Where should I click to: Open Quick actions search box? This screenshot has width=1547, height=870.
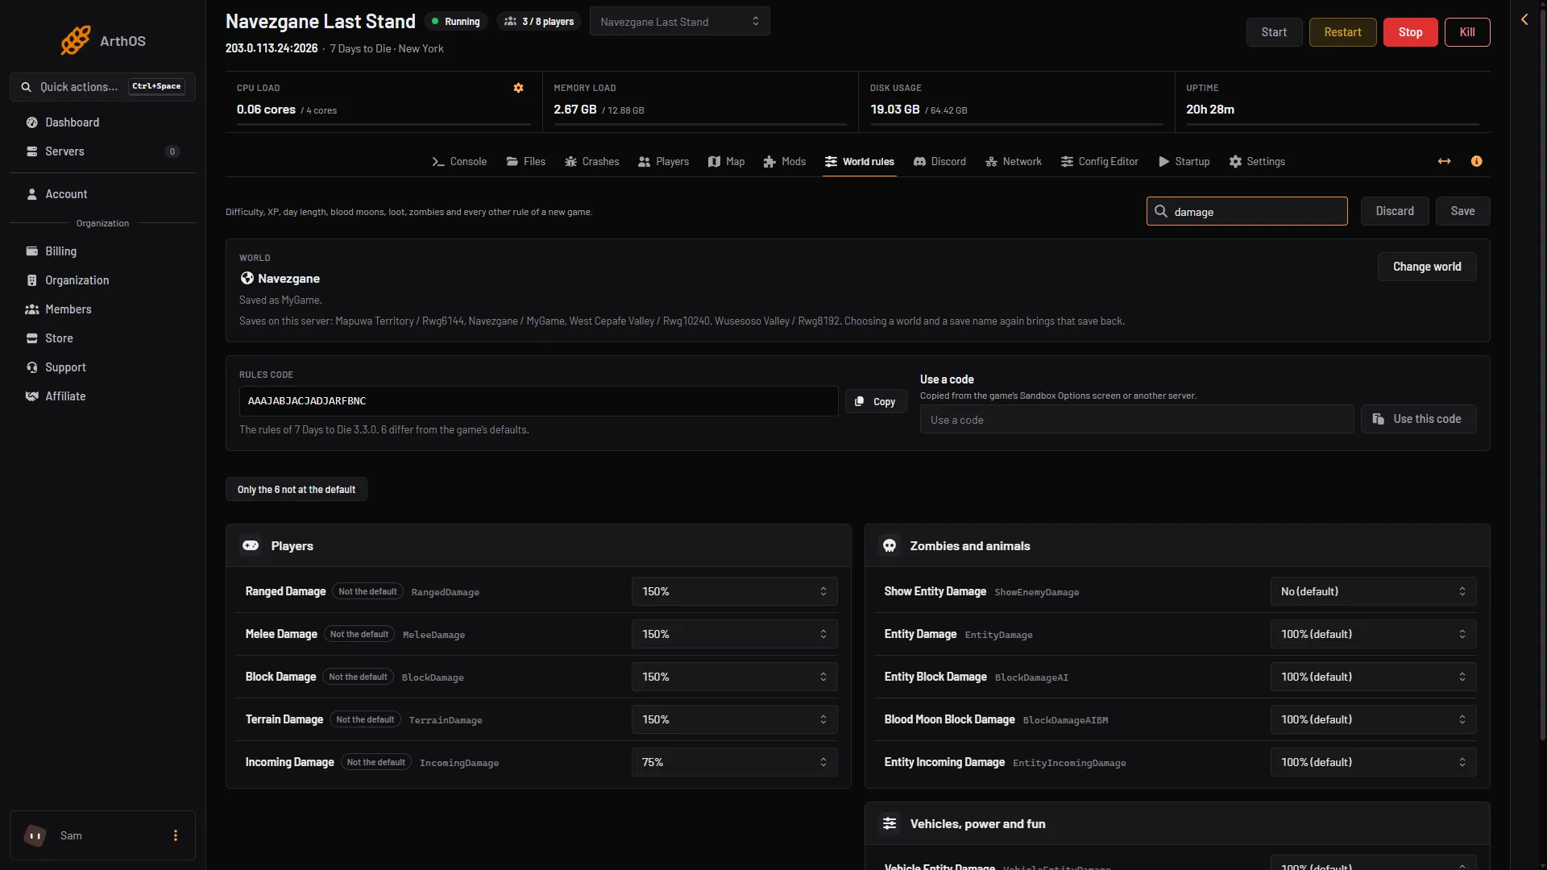pyautogui.click(x=102, y=87)
